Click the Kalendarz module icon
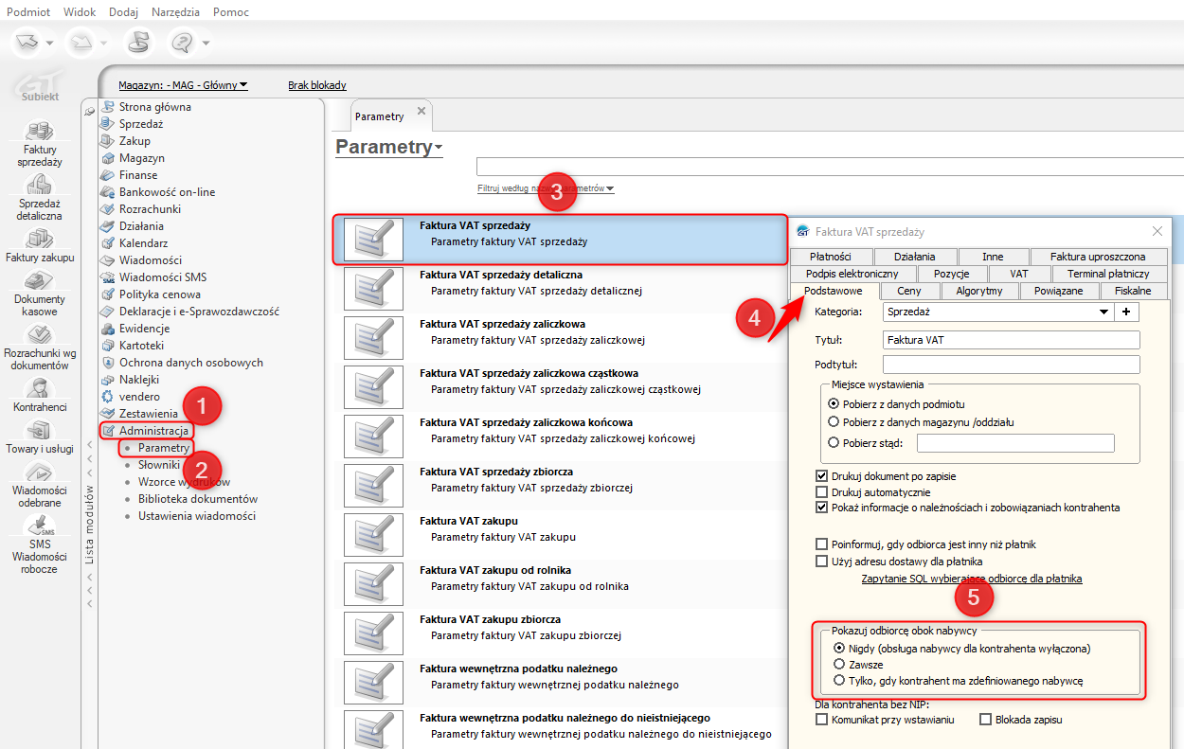 pos(109,243)
